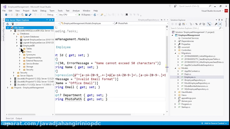This screenshot has width=230, height=129.
Task: Expand the ViewModels folder
Action: [x=175, y=92]
